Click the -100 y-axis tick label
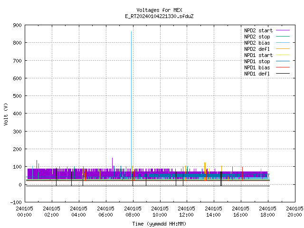Screen dimensions: 304x228 coord(16,202)
